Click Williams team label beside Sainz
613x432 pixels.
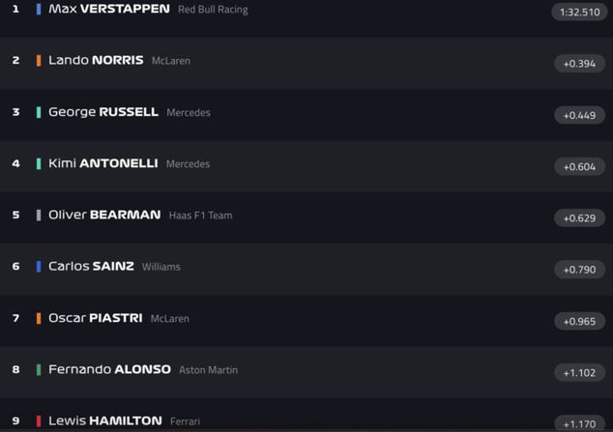pos(161,267)
